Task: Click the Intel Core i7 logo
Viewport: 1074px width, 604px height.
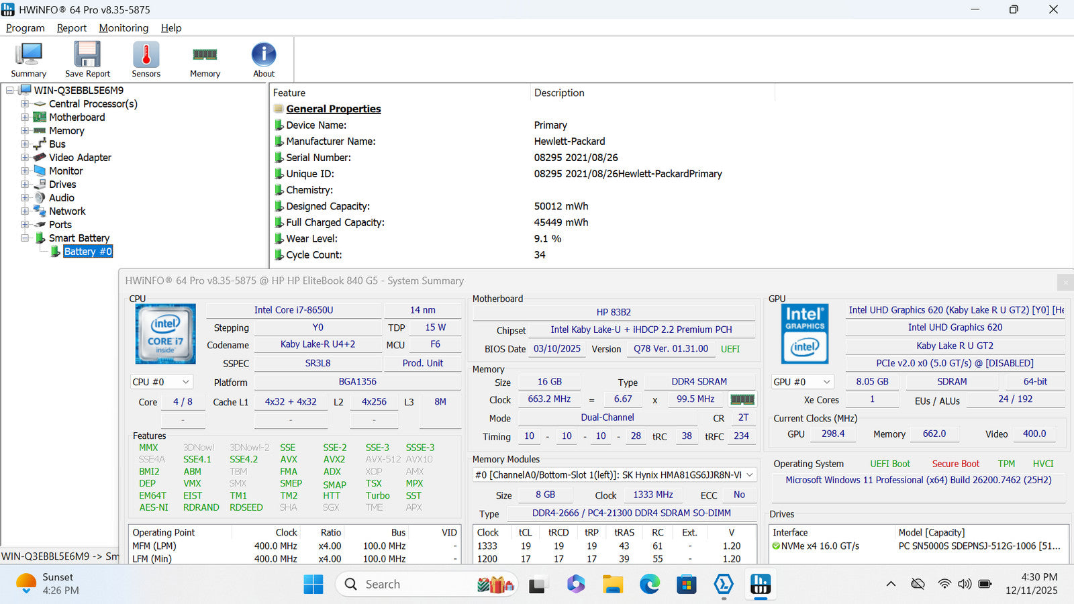Action: 165,334
